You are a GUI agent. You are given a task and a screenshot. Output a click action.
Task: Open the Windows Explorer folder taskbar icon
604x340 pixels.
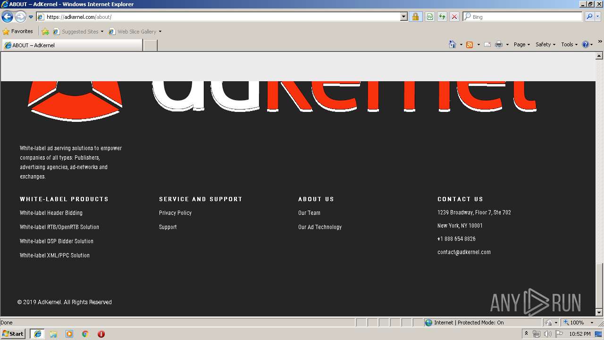pyautogui.click(x=53, y=334)
